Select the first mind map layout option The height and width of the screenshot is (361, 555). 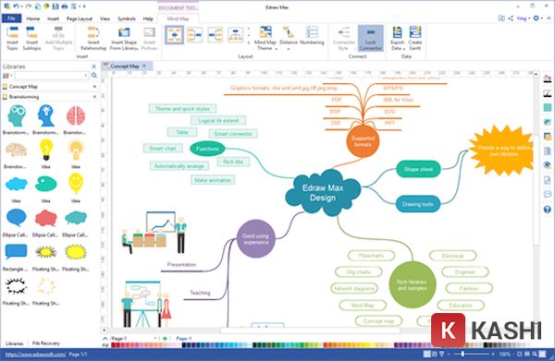[174, 35]
